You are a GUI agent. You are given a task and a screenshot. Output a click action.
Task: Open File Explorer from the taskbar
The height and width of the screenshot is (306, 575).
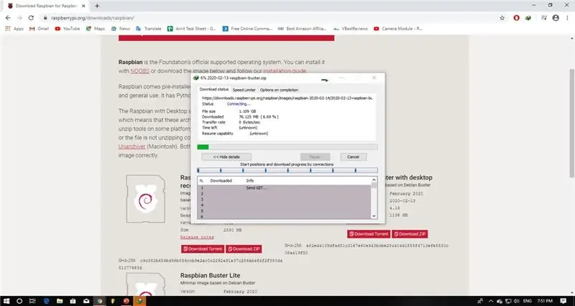[x=60, y=301]
